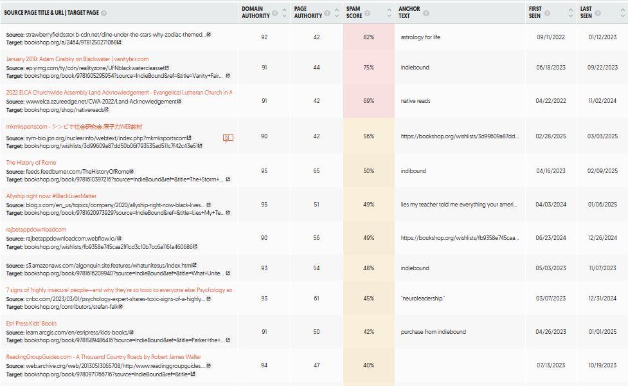Image resolution: width=628 pixels, height=386 pixels.
Task: Open Allyship right now: #BlackLivesMatter title link
Action: tap(51, 196)
